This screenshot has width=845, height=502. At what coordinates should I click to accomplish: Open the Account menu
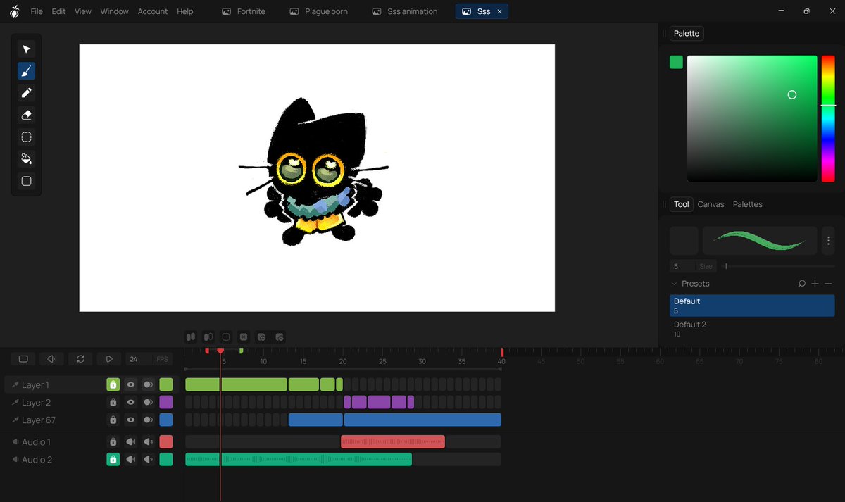[x=153, y=11]
